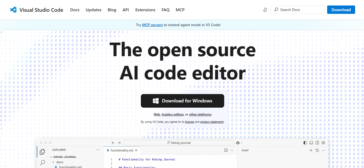Click the search magnifier icon in Search Docs

click(276, 10)
